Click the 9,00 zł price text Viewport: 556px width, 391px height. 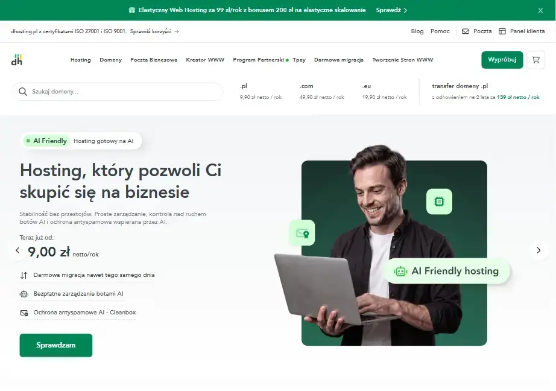click(x=49, y=252)
